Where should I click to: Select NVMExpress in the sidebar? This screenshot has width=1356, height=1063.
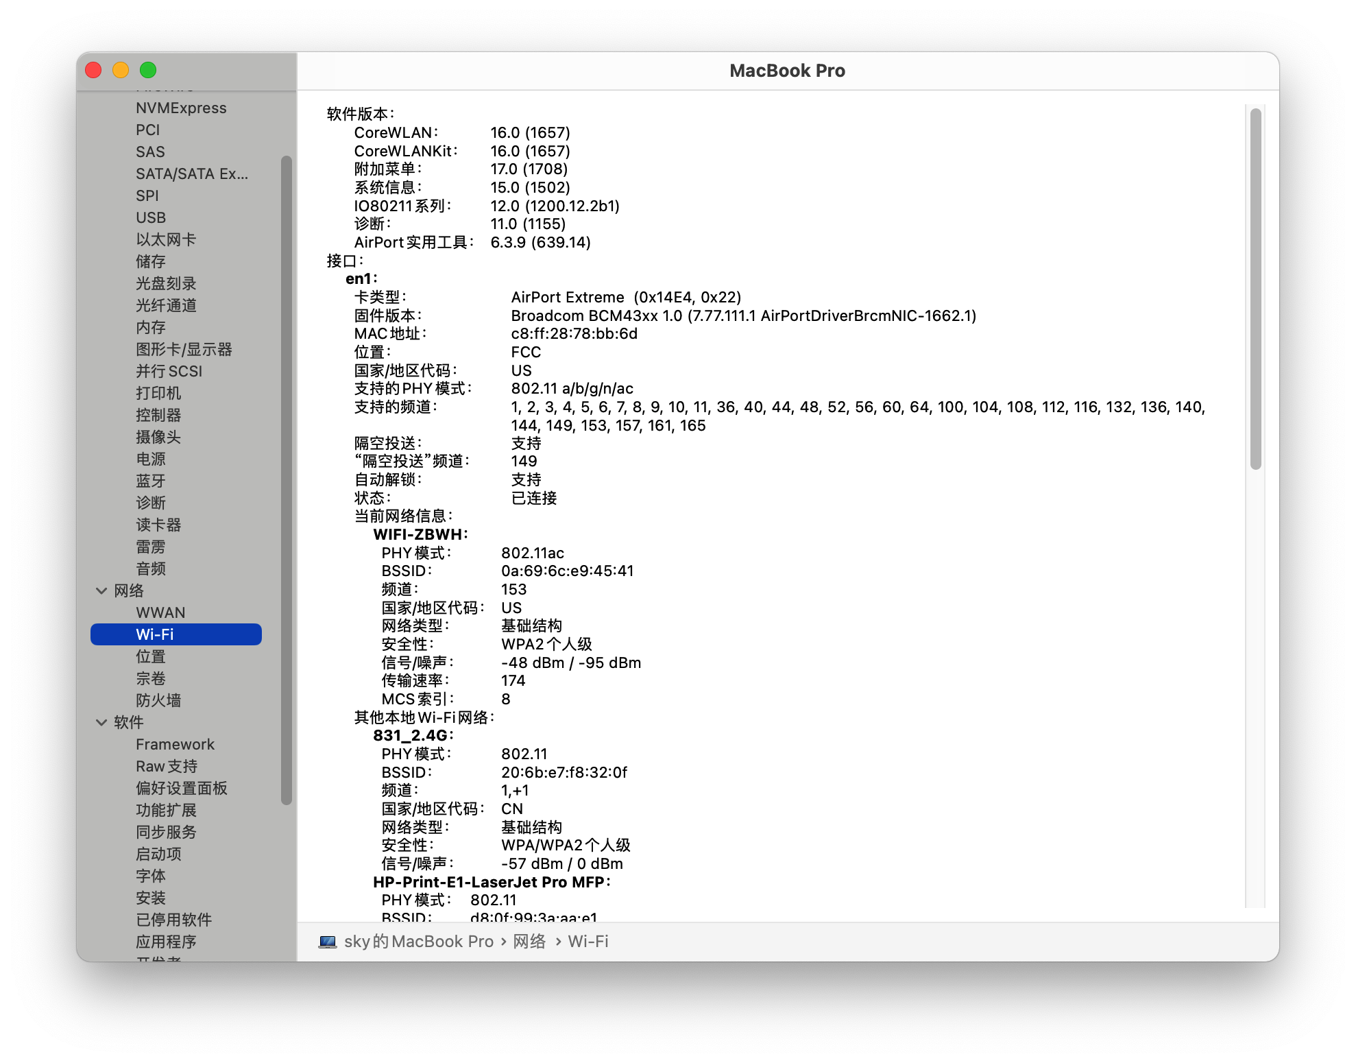181,108
